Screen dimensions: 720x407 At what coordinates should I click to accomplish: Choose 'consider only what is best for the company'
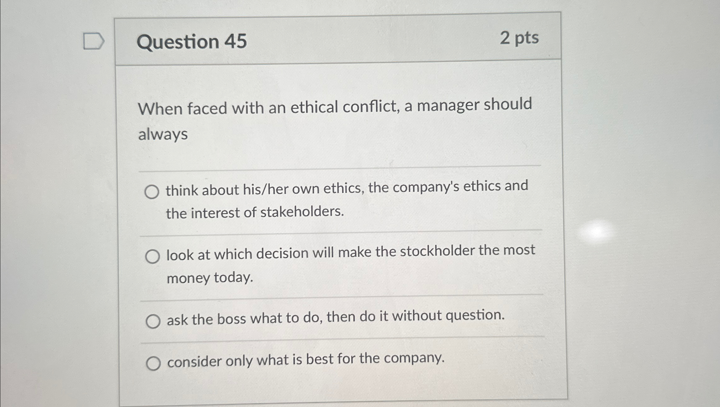(x=155, y=361)
